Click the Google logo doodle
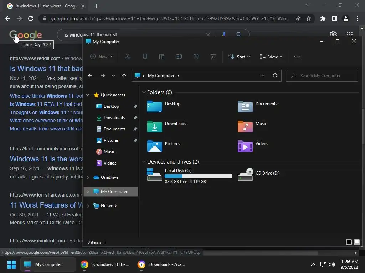Viewport: 365px width, 273px height. pyautogui.click(x=26, y=35)
